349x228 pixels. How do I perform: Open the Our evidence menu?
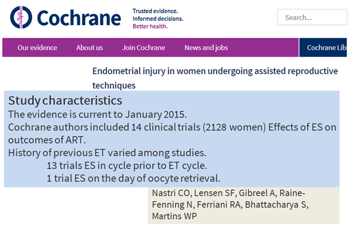point(37,48)
